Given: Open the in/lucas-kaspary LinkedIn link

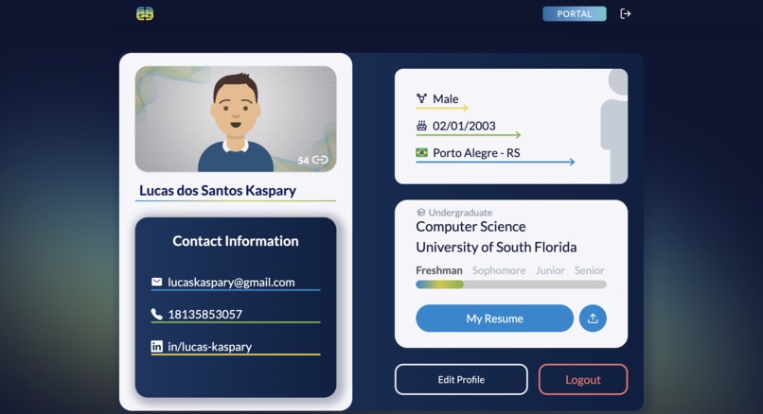Looking at the screenshot, I should coord(210,347).
